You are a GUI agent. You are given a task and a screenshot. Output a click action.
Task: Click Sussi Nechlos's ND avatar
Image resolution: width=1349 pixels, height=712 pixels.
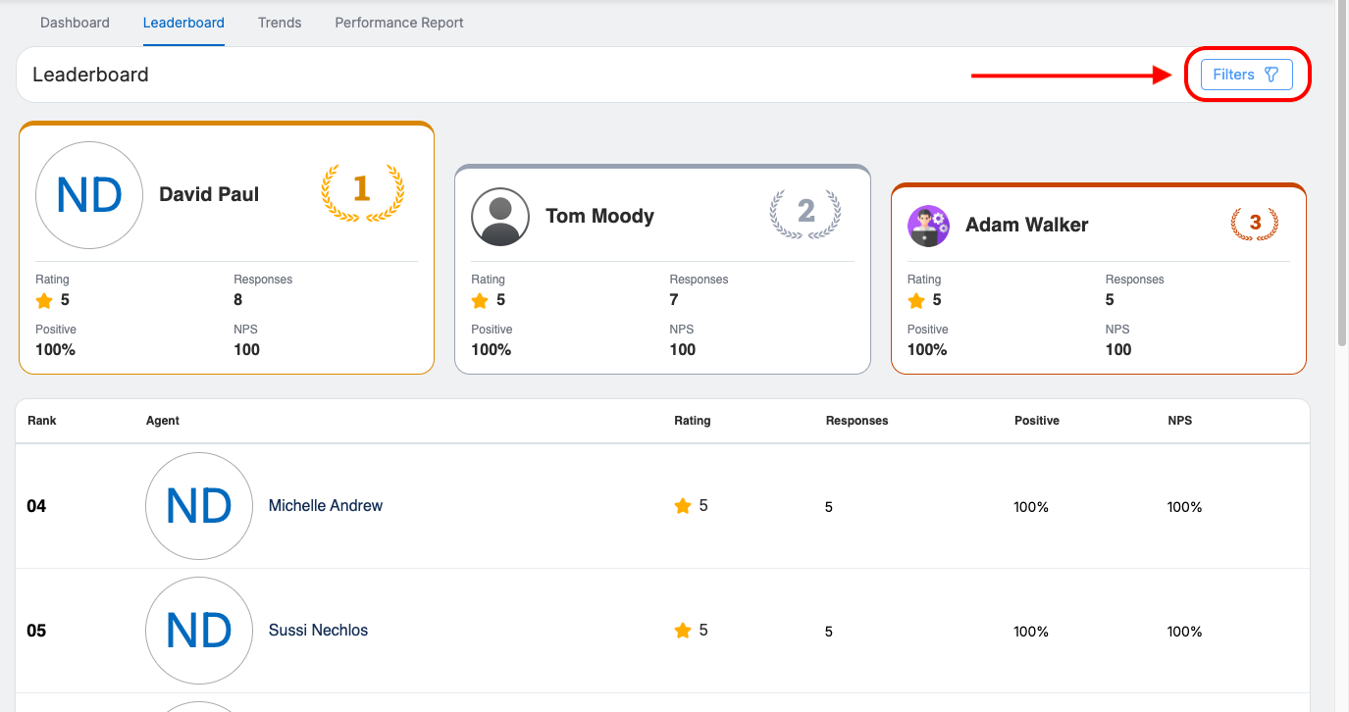point(199,631)
